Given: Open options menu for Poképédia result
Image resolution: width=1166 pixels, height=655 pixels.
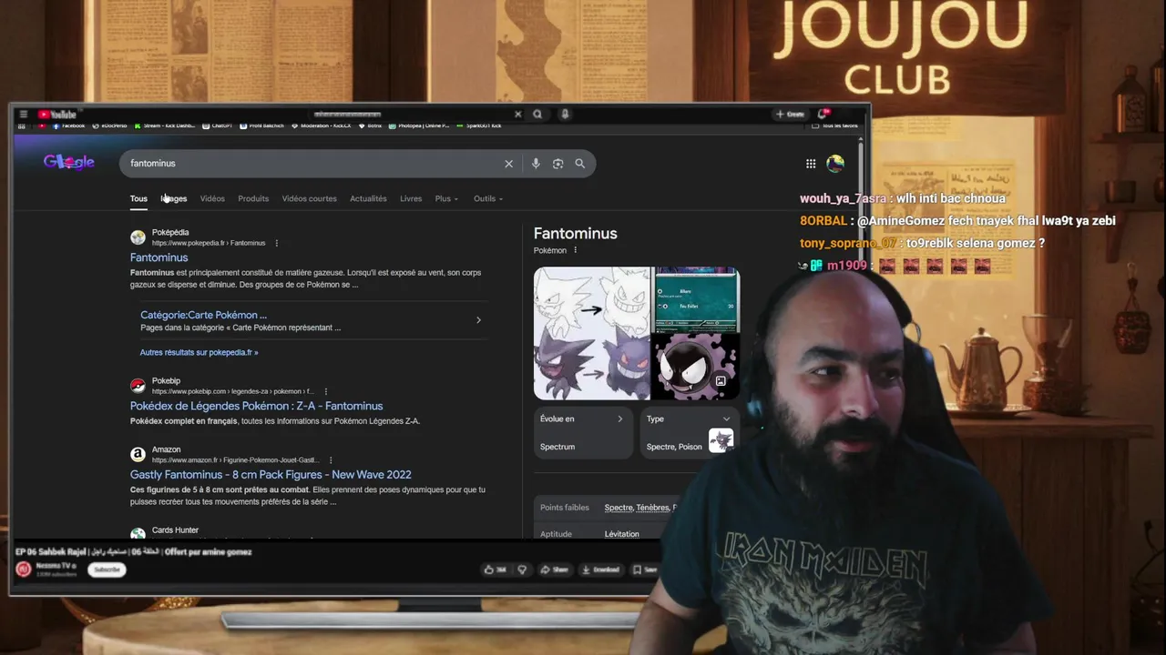Looking at the screenshot, I should pyautogui.click(x=277, y=243).
